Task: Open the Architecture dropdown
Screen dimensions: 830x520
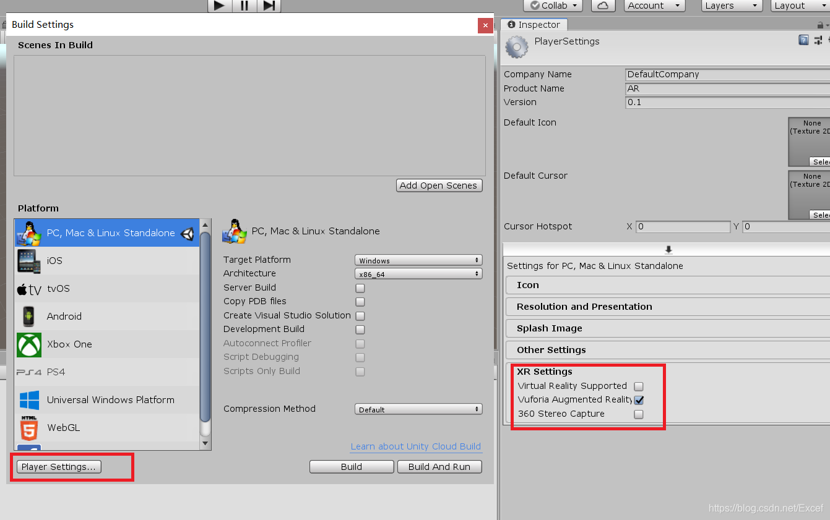Action: click(418, 274)
